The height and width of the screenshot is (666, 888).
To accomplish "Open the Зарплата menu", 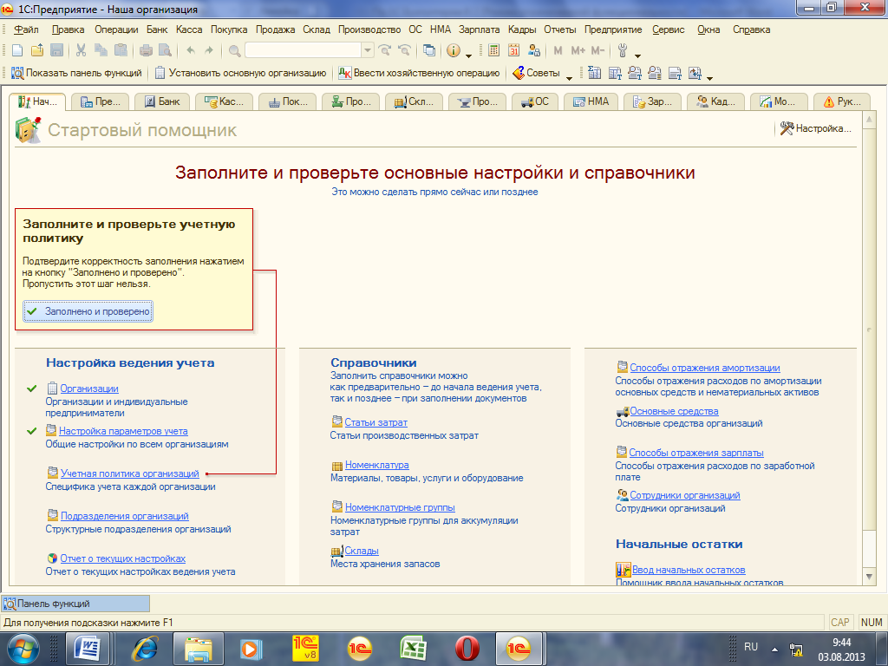I will (479, 29).
